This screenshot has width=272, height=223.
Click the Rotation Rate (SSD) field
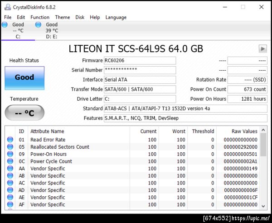247,80
